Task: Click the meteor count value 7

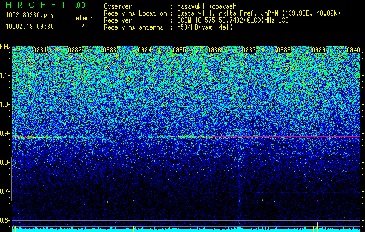Action: pyautogui.click(x=82, y=27)
